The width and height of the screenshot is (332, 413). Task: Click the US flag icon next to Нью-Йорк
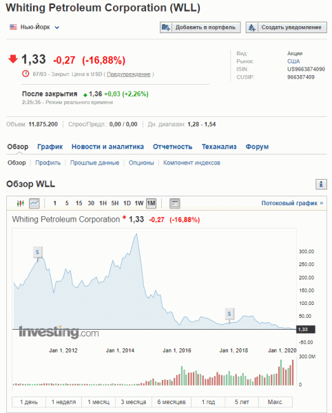coord(13,27)
